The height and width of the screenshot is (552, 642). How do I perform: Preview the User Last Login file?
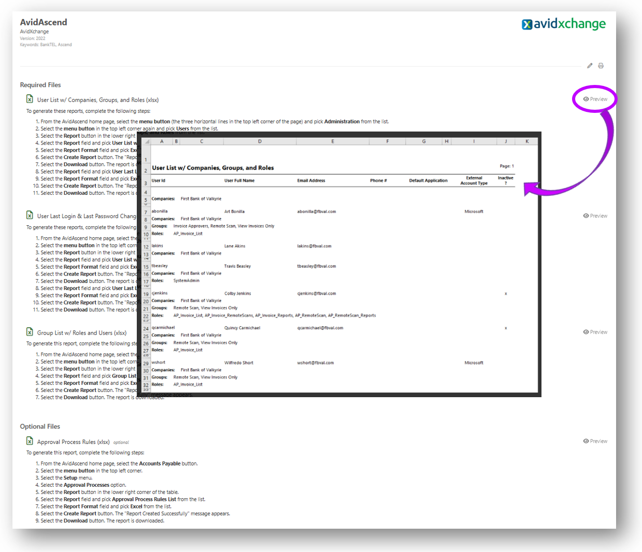[x=595, y=216]
